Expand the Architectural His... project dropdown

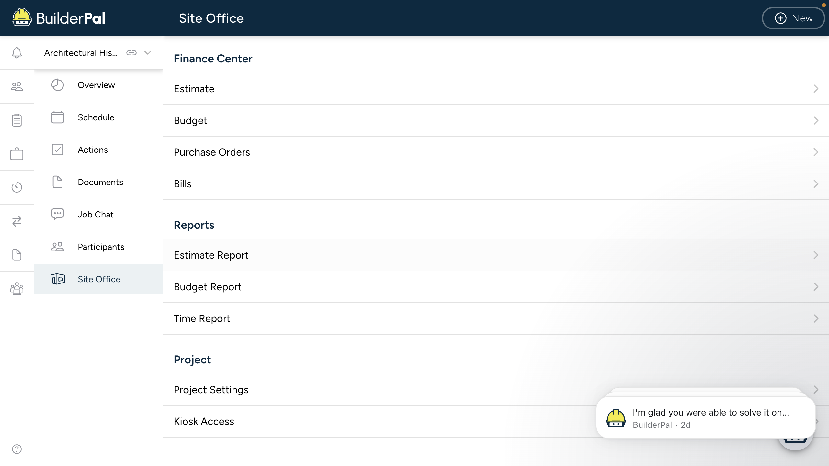point(148,53)
